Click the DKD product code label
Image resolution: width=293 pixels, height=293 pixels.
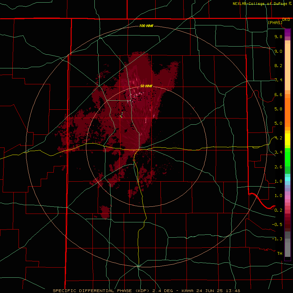[286, 20]
